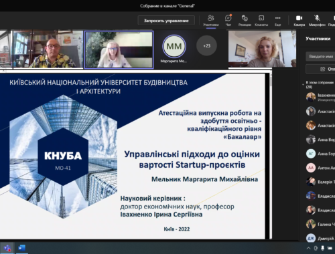Click the КНУБА hexagon logo on slide
Viewport: 335px width, 254px height.
click(x=63, y=157)
